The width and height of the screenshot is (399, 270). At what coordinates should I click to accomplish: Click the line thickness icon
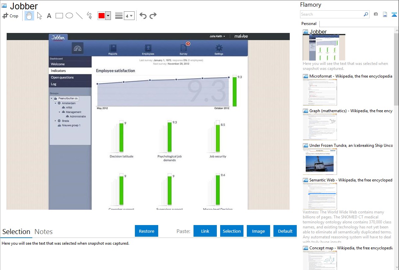click(119, 16)
